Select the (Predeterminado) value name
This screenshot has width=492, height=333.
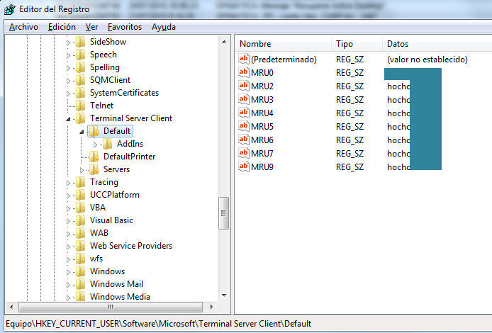click(284, 60)
